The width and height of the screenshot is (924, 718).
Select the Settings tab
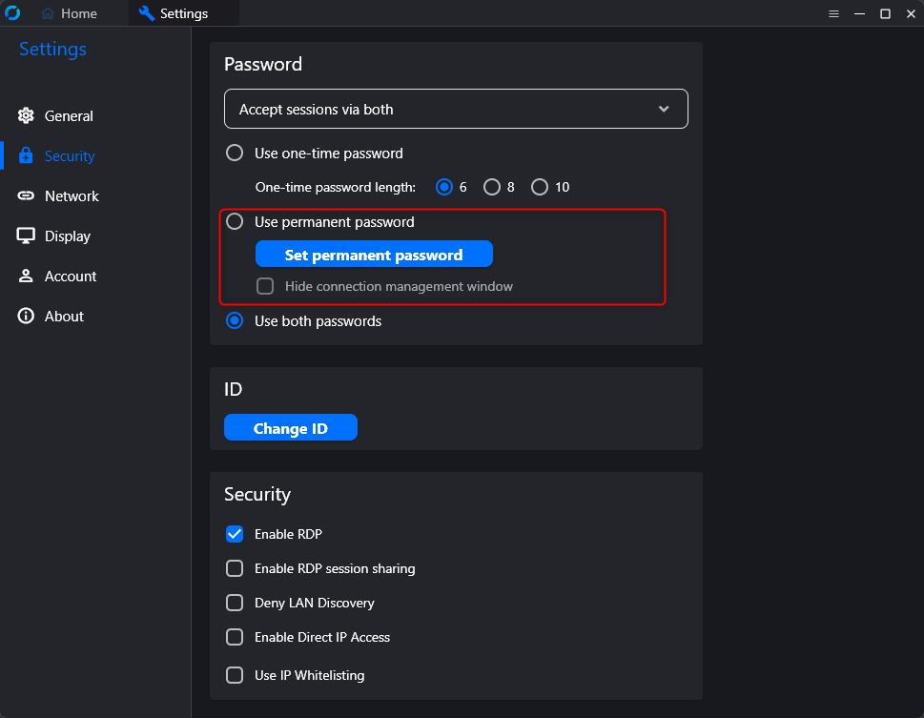(x=180, y=13)
